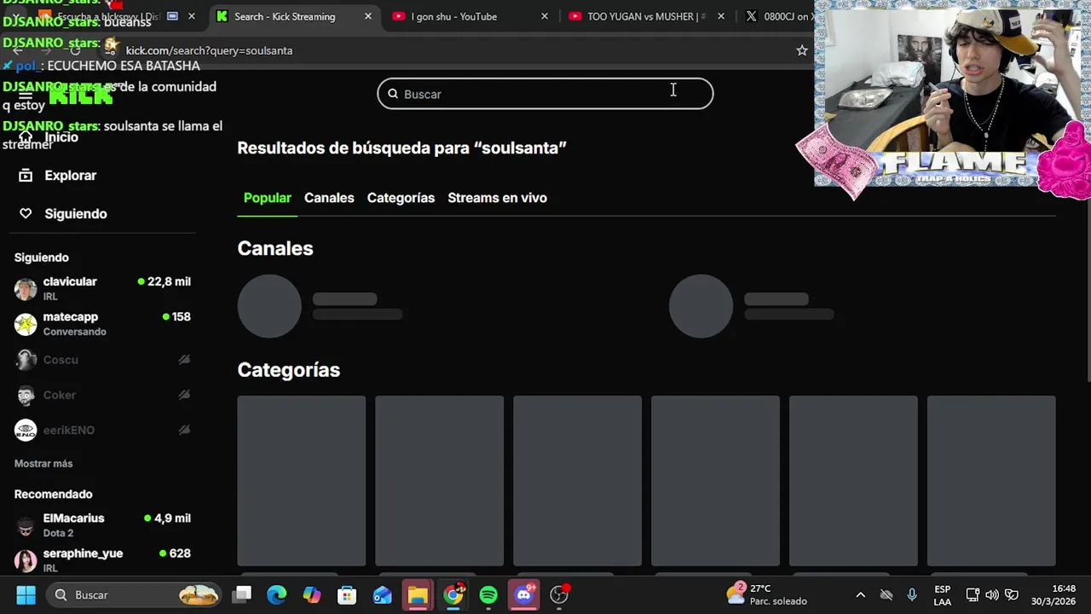Switch to the Categorías results tab
Screen dimensions: 1091x614
pos(401,198)
